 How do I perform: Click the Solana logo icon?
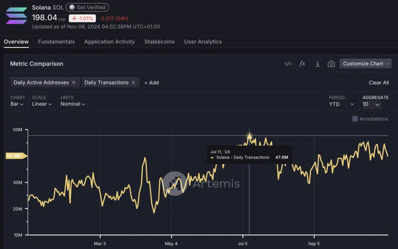click(16, 16)
